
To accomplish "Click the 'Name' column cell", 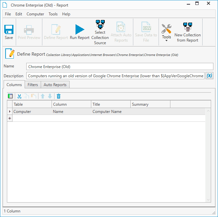I will pos(72,111).
